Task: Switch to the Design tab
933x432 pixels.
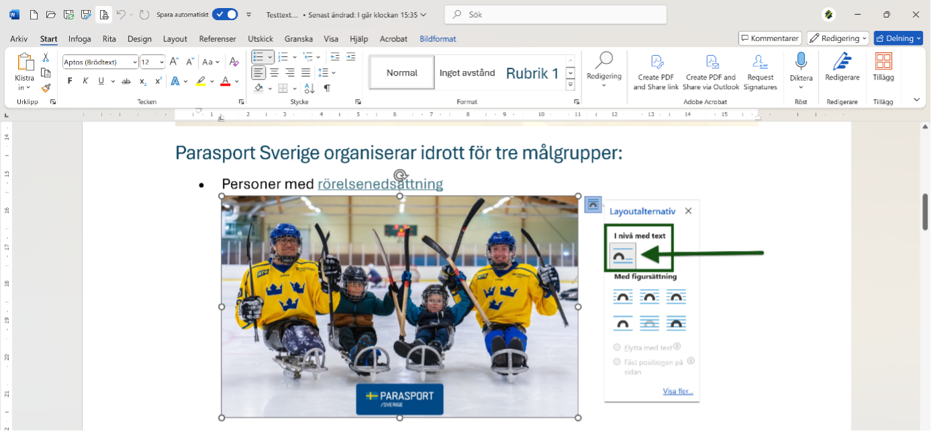Action: pyautogui.click(x=140, y=39)
